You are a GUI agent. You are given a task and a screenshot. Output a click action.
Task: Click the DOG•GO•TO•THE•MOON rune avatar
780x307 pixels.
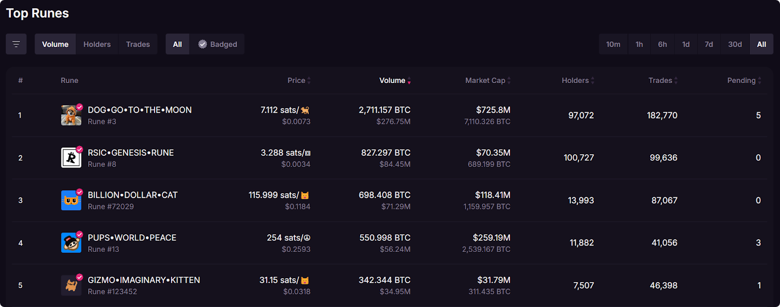tap(71, 116)
